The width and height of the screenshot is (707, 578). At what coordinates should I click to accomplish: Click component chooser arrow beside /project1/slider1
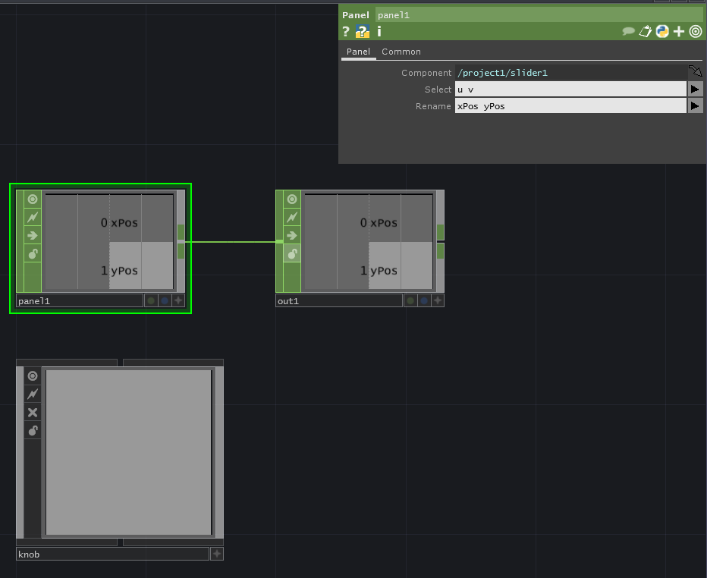(x=695, y=72)
